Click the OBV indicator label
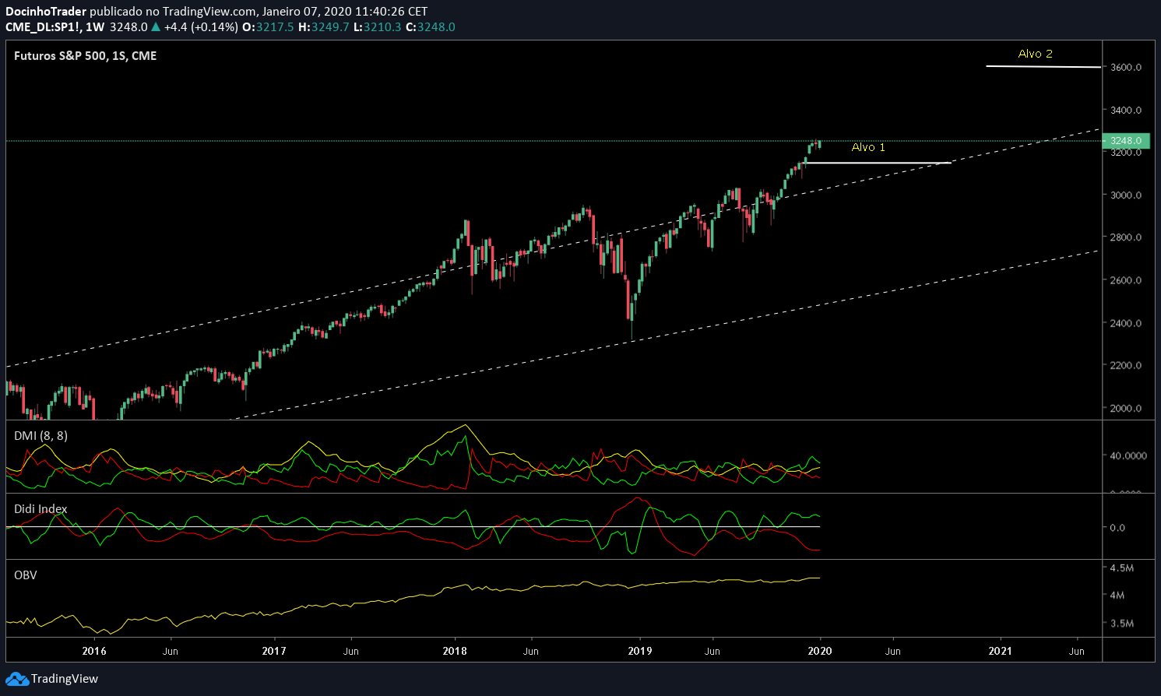This screenshot has width=1161, height=696. coord(26,575)
